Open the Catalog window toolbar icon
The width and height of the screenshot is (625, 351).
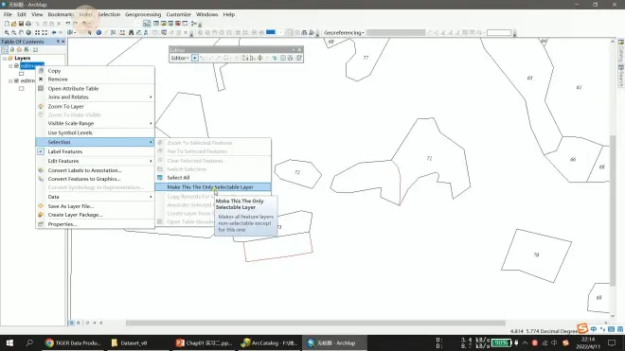pyautogui.click(x=164, y=24)
